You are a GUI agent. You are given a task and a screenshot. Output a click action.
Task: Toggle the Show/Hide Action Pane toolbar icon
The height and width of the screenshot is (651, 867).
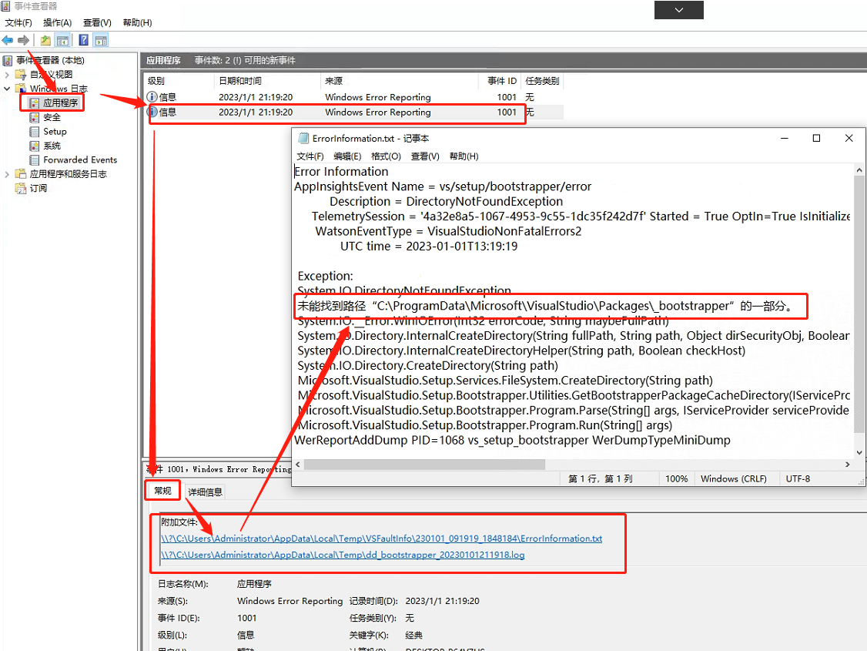click(x=101, y=40)
